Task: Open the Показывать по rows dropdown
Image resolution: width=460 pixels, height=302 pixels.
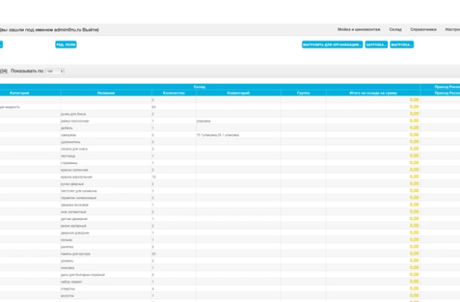Action: pyautogui.click(x=55, y=71)
